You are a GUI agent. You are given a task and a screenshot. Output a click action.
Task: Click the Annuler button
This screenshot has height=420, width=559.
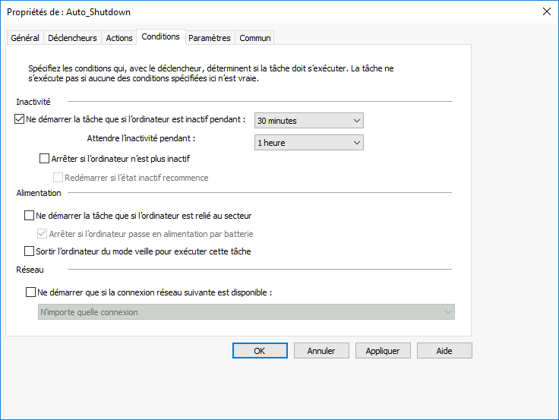pyautogui.click(x=321, y=351)
